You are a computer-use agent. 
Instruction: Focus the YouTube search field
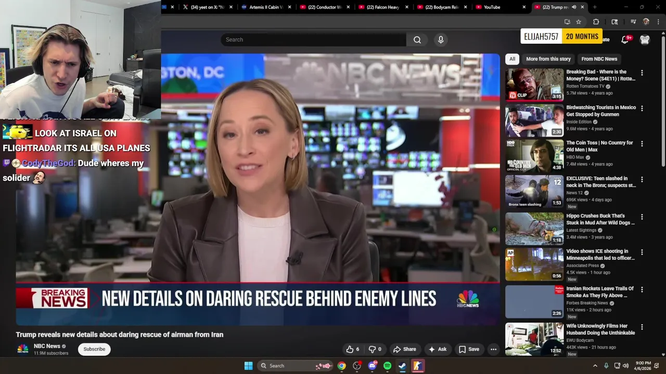313,39
